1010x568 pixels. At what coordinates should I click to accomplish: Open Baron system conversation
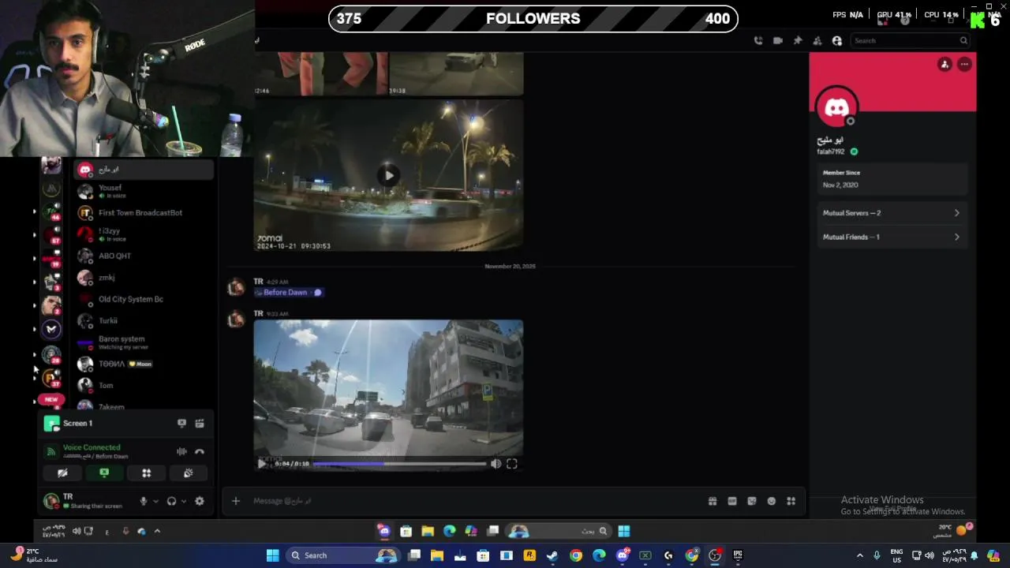(144, 342)
